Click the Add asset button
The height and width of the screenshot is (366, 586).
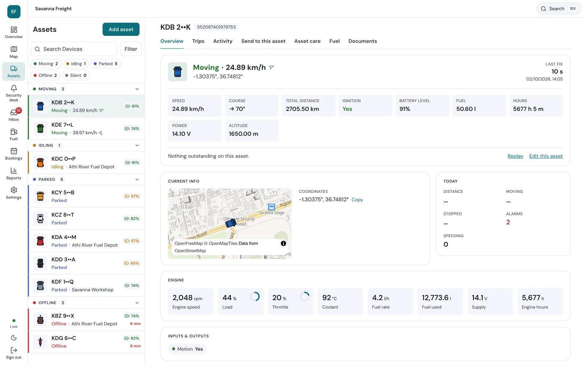tap(121, 29)
